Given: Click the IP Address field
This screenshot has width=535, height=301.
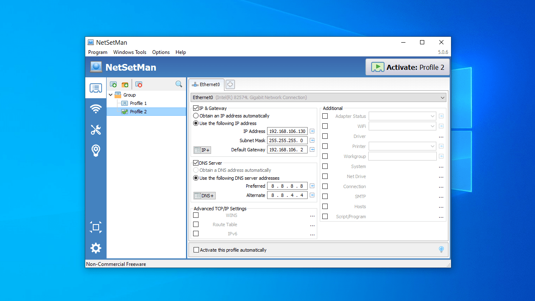Looking at the screenshot, I should pos(287,131).
